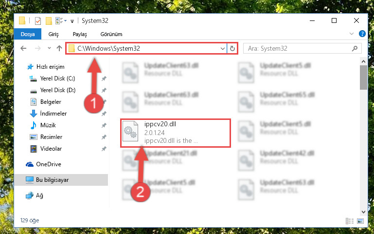Click the vertical scrollbar thumb
The width and height of the screenshot is (374, 234).
pos(363,78)
